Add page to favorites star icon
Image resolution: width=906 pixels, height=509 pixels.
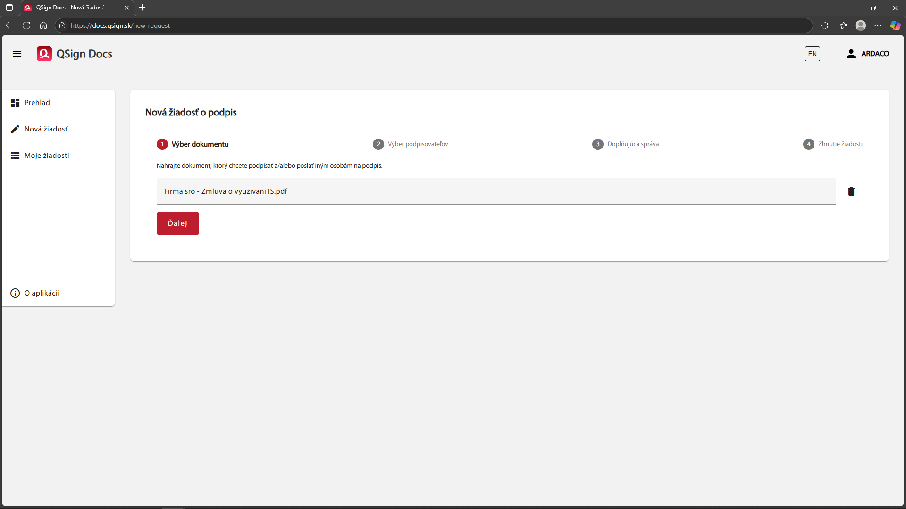coord(844,25)
